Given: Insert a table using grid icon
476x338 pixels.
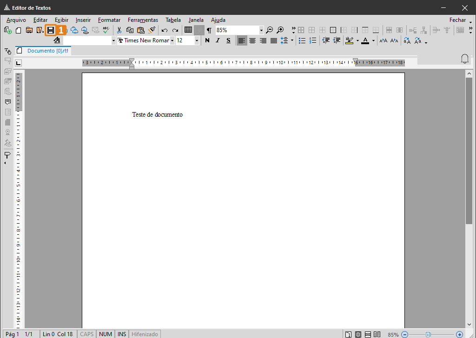Looking at the screenshot, I should point(188,30).
